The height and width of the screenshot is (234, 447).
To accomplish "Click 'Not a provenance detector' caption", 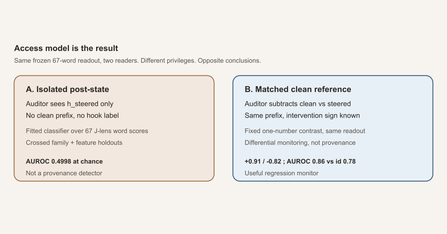I will click(x=64, y=173).
